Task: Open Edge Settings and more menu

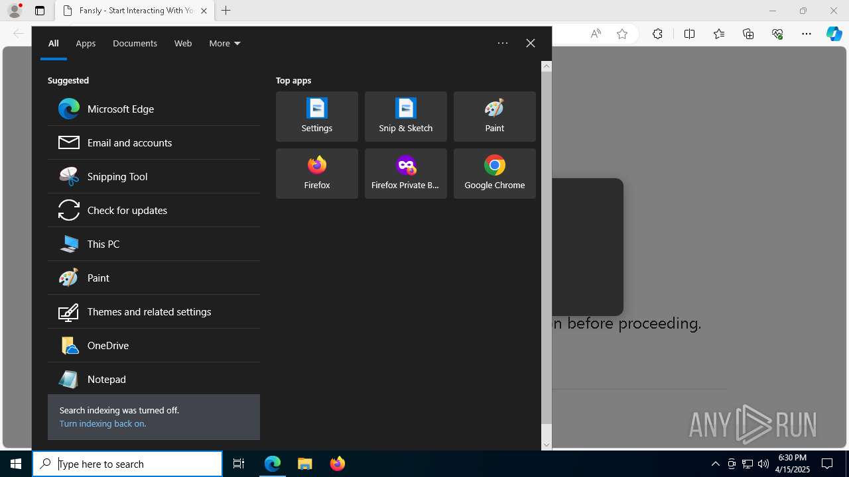Action: [807, 34]
